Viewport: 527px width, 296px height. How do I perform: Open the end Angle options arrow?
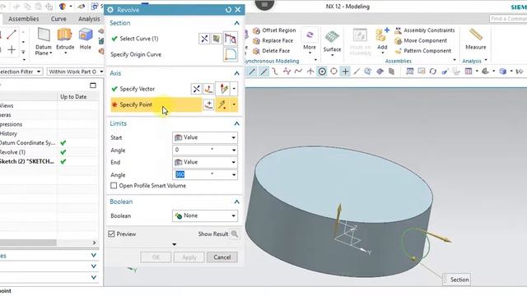(234, 175)
